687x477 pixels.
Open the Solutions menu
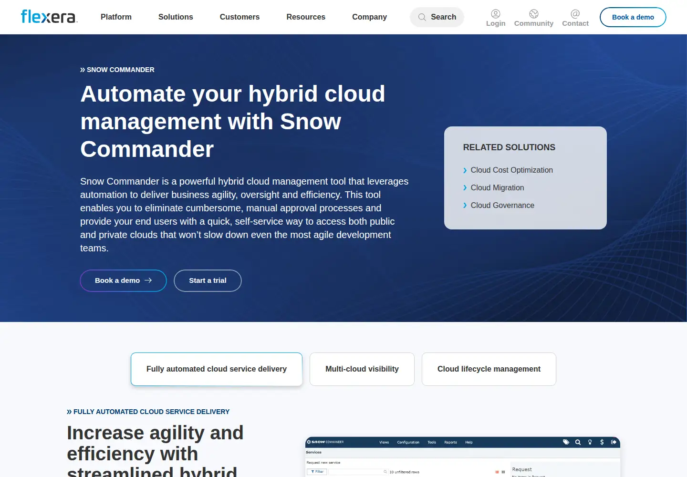coord(176,17)
